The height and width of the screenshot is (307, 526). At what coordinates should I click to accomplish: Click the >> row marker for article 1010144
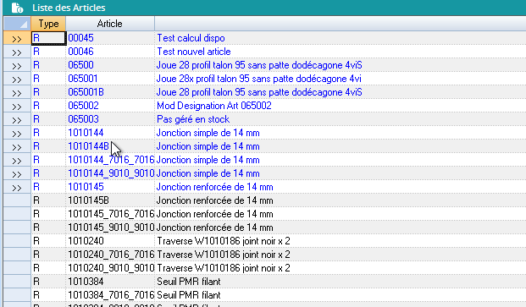[x=17, y=133]
